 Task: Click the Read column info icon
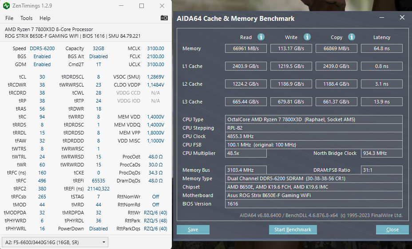pyautogui.click(x=261, y=37)
